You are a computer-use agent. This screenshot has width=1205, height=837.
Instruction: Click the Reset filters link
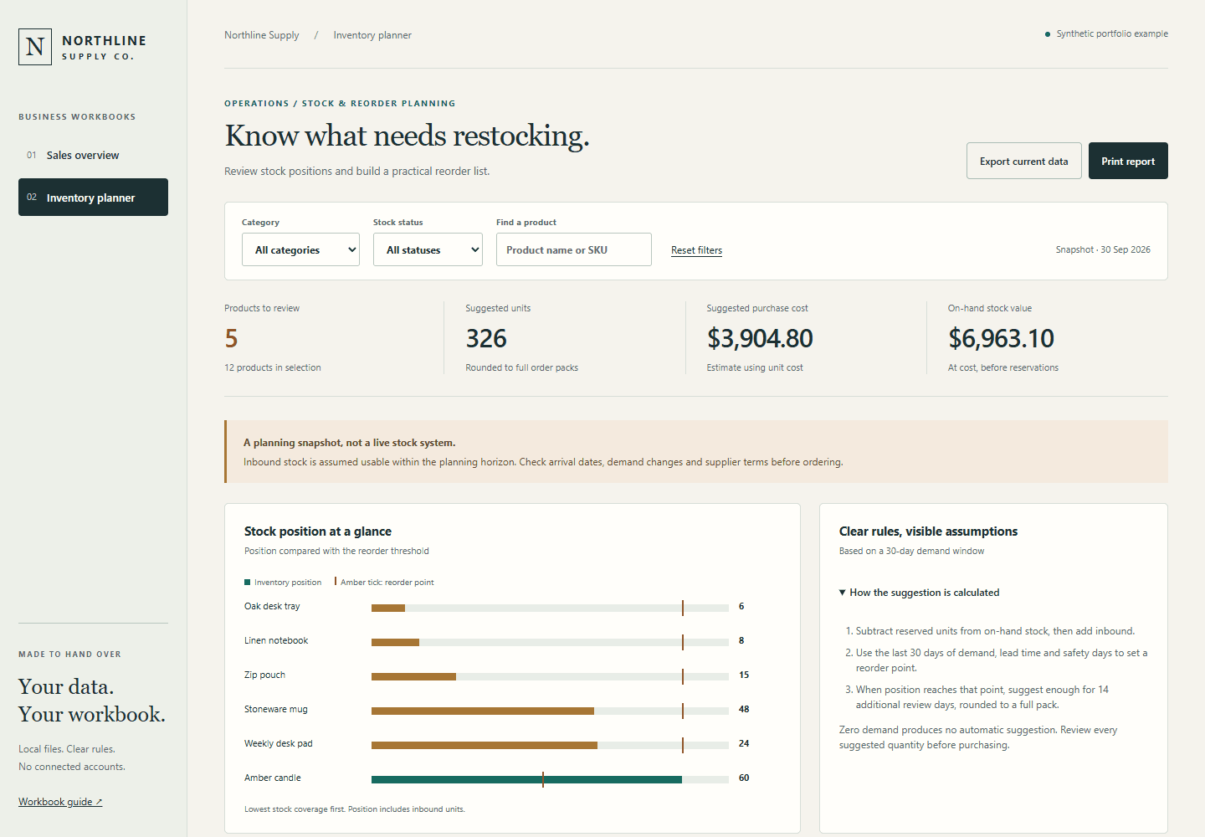pyautogui.click(x=696, y=250)
